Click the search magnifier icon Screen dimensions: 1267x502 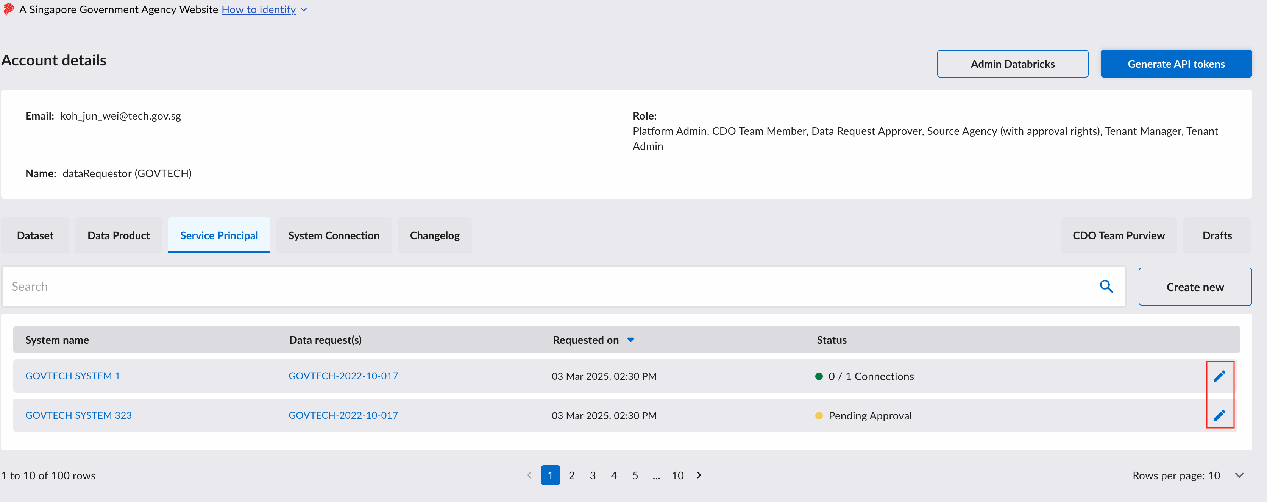(1106, 286)
